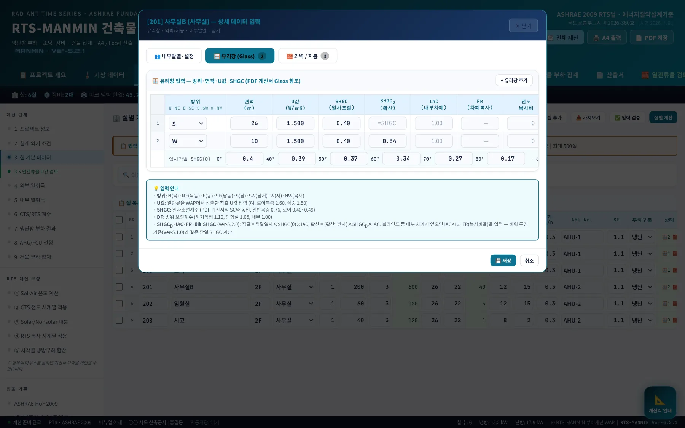Click the 실별 계산 button
This screenshot has width=685, height=428.
click(x=663, y=118)
